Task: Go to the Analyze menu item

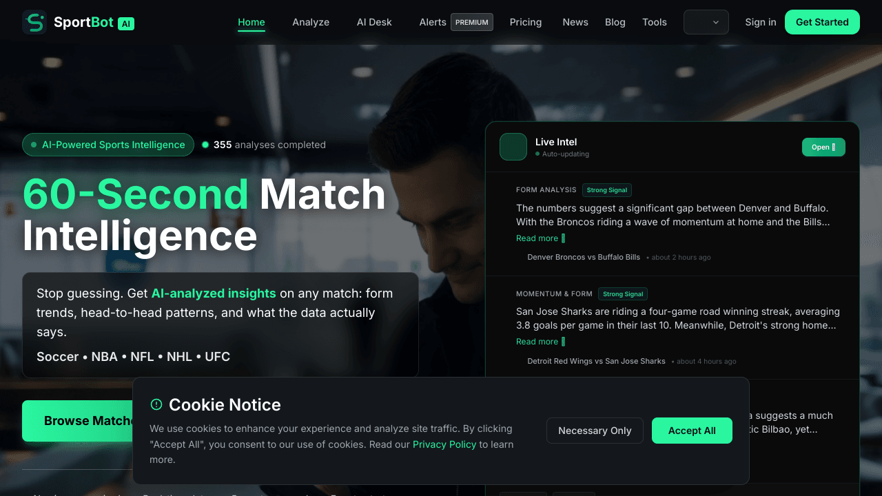Action: (x=311, y=22)
